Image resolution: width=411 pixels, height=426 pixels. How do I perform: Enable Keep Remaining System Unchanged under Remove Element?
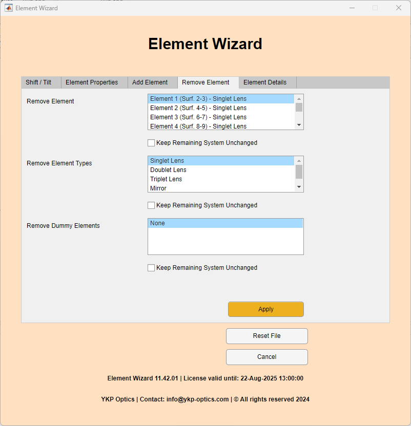click(x=151, y=143)
